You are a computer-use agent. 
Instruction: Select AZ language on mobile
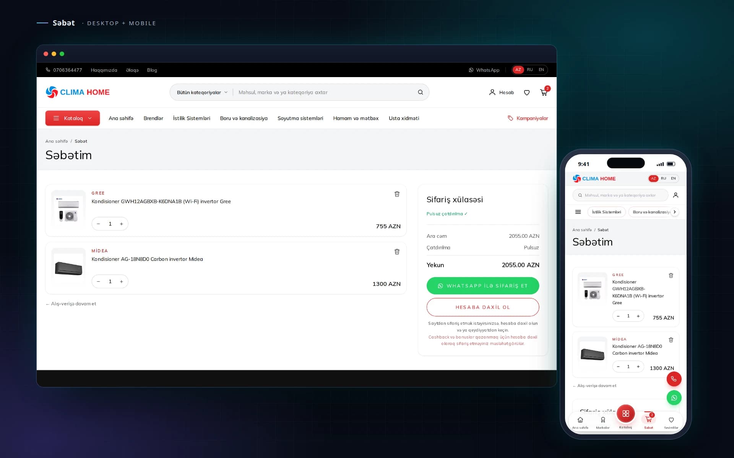(653, 178)
